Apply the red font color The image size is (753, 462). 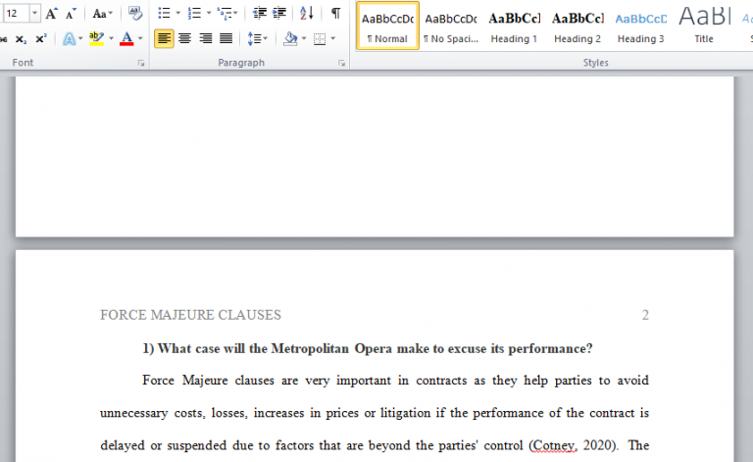tap(125, 38)
